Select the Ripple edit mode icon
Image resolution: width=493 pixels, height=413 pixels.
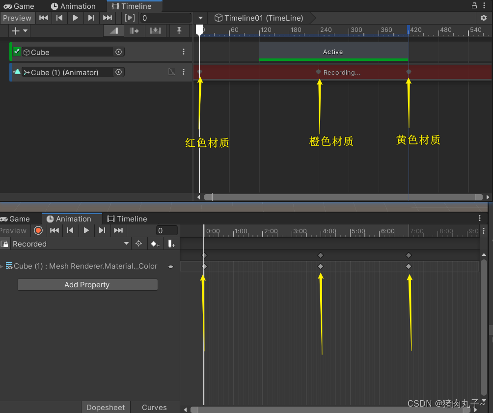click(x=134, y=31)
